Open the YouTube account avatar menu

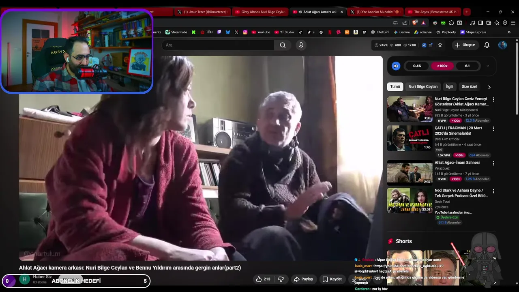tap(502, 45)
